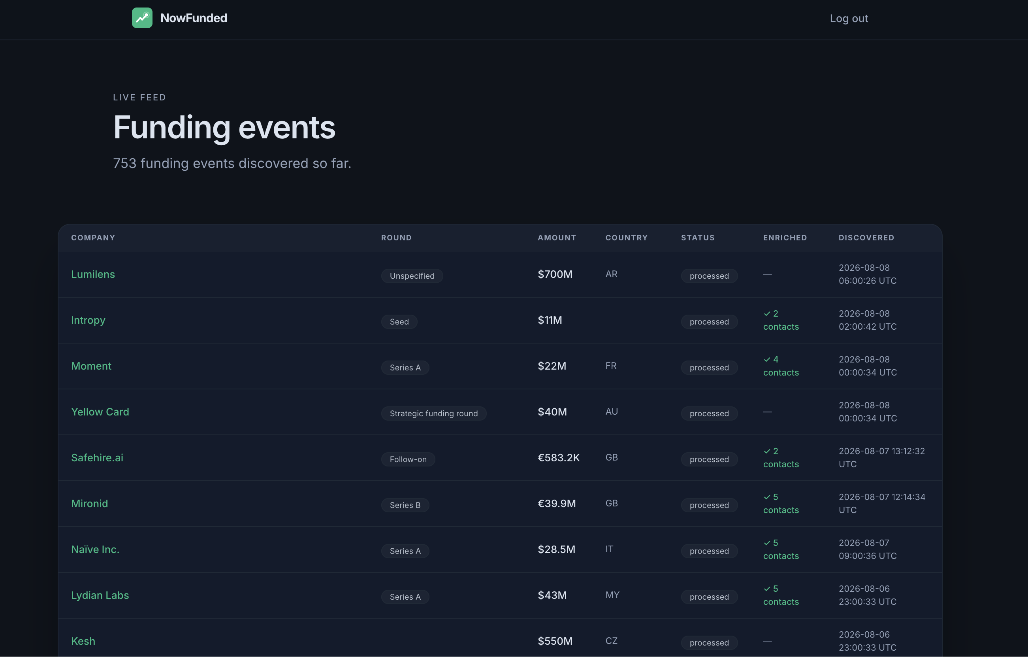1028x657 pixels.
Task: Open the Mironid company entry
Action: 90,504
